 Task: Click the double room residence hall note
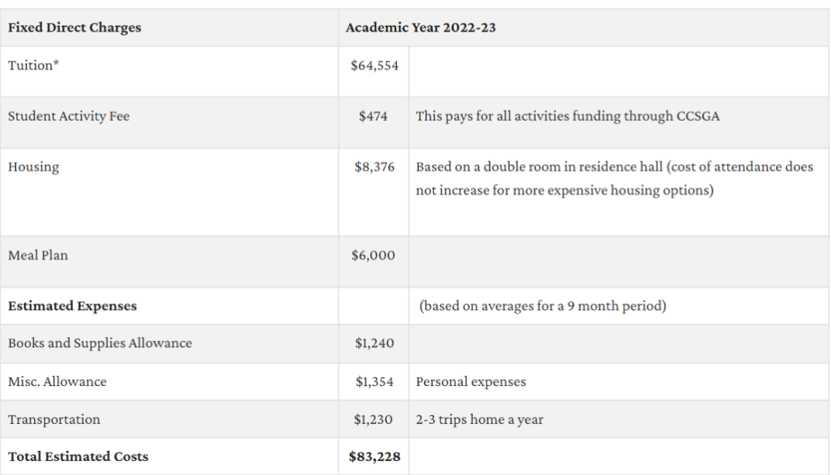(614, 178)
